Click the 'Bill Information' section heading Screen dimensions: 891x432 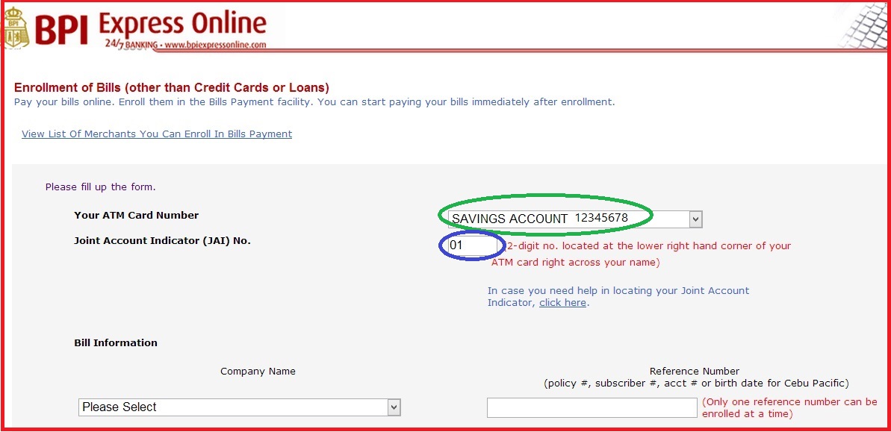click(x=116, y=343)
